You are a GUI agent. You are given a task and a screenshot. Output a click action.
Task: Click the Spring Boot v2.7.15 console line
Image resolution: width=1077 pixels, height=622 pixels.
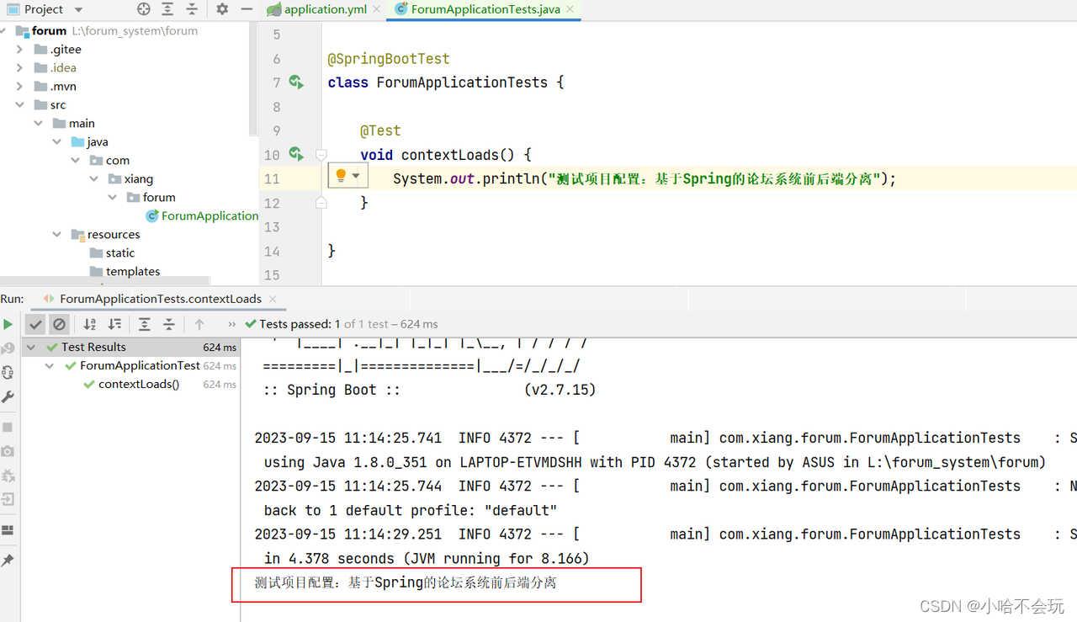[429, 390]
